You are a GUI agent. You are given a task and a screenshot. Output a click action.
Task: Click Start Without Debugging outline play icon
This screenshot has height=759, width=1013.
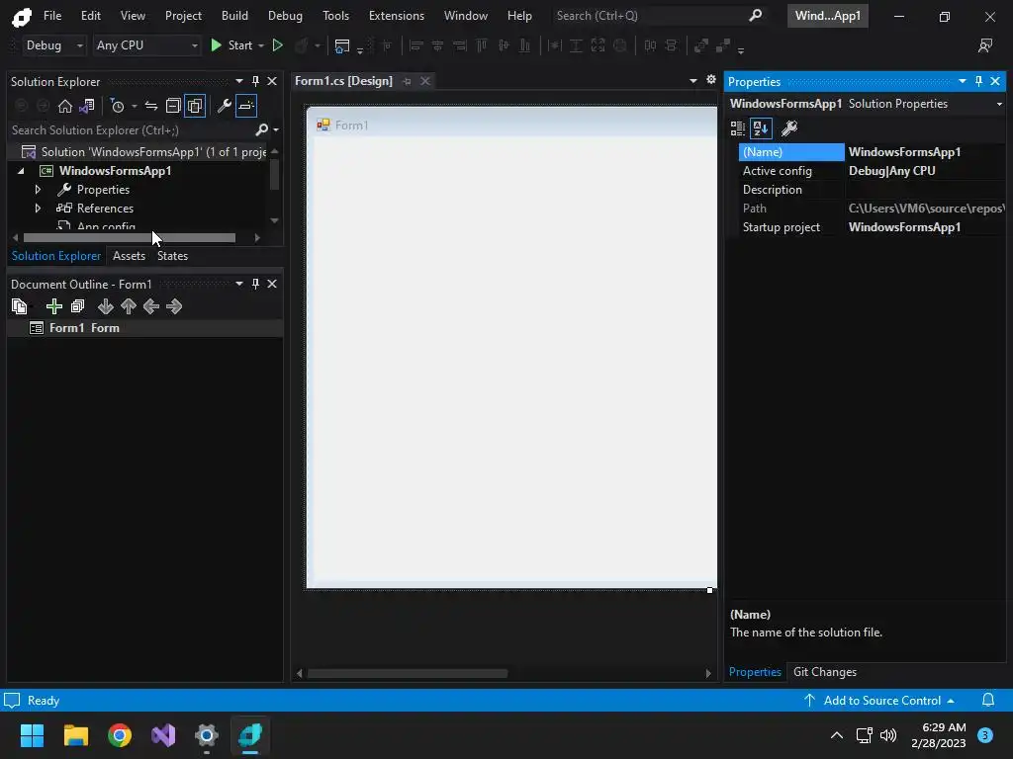click(x=278, y=45)
